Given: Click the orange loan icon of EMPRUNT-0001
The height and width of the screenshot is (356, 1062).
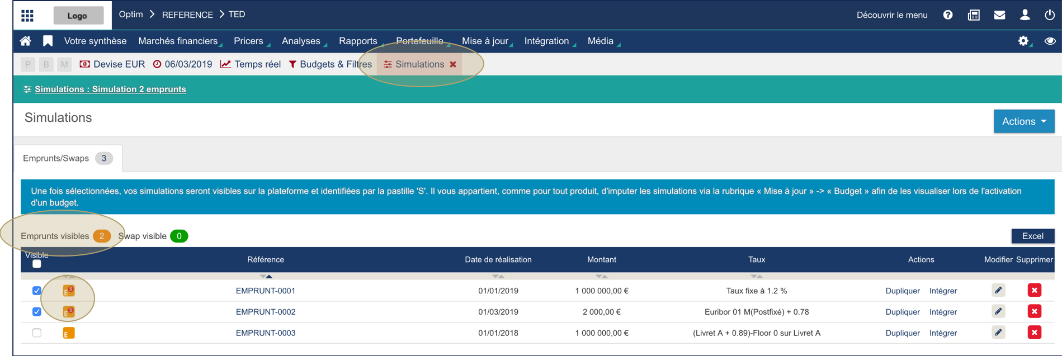Looking at the screenshot, I should point(69,291).
